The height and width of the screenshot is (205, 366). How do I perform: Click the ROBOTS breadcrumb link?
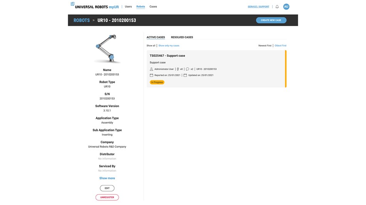[81, 20]
